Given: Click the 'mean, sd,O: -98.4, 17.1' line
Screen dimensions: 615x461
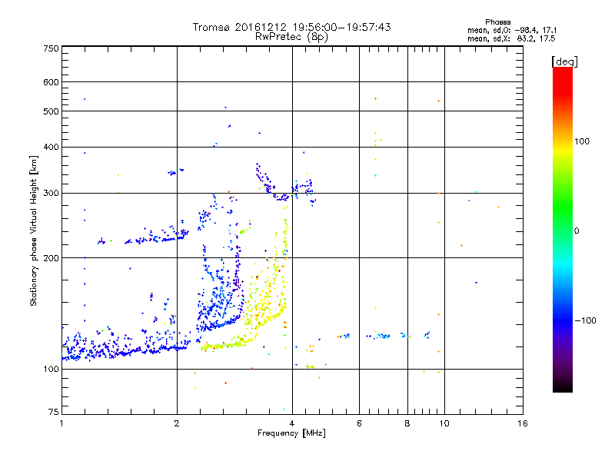Looking at the screenshot, I should pyautogui.click(x=512, y=30).
